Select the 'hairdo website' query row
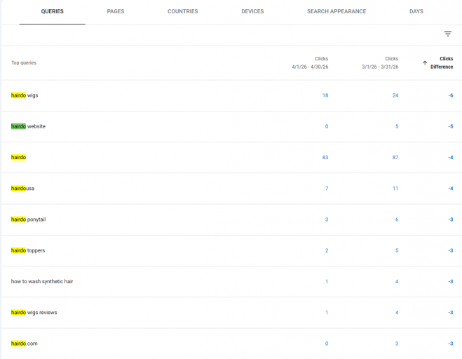 pos(231,126)
